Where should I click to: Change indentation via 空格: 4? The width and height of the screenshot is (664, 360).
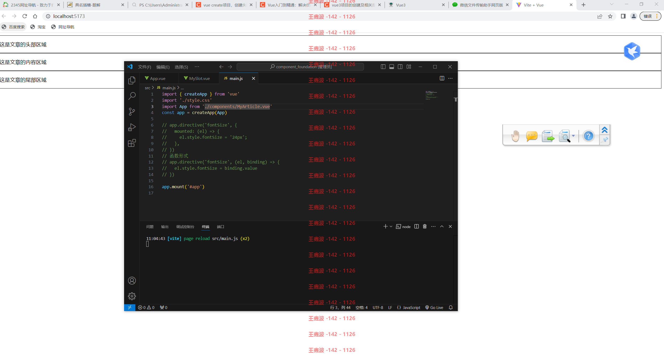(x=362, y=307)
